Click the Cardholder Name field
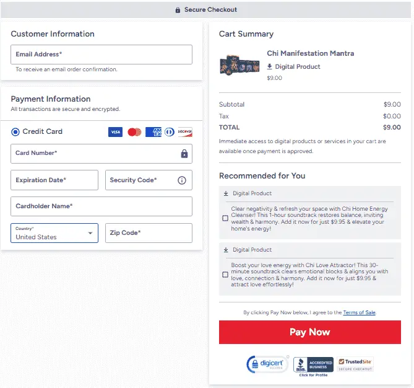The image size is (414, 388). point(101,206)
